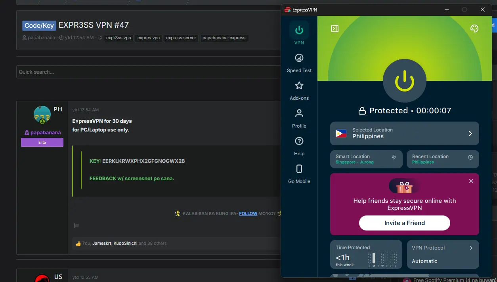Click the clock icon on Recent Location
This screenshot has width=497, height=282.
point(470,157)
